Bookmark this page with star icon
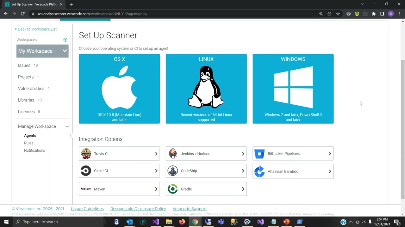The height and width of the screenshot is (227, 405). coord(338,14)
